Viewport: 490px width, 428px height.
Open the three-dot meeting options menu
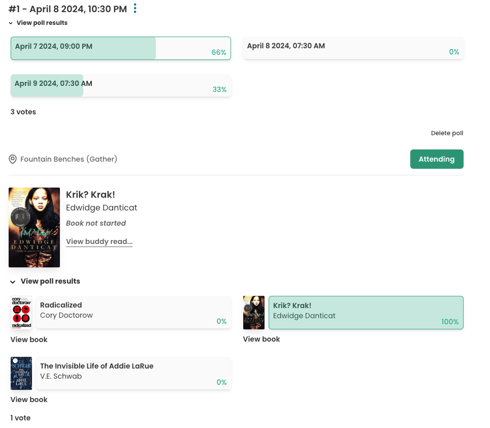coord(135,9)
